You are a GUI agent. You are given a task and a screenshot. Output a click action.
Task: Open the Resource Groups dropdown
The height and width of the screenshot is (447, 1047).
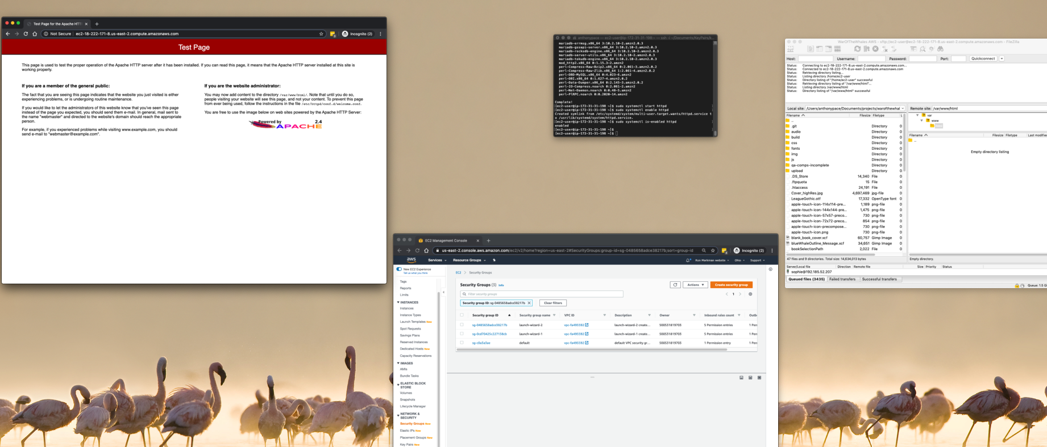tap(469, 260)
